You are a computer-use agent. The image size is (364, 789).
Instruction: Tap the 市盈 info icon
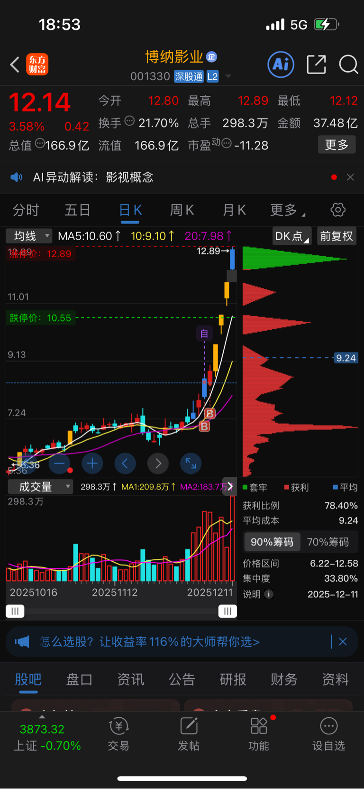(227, 143)
